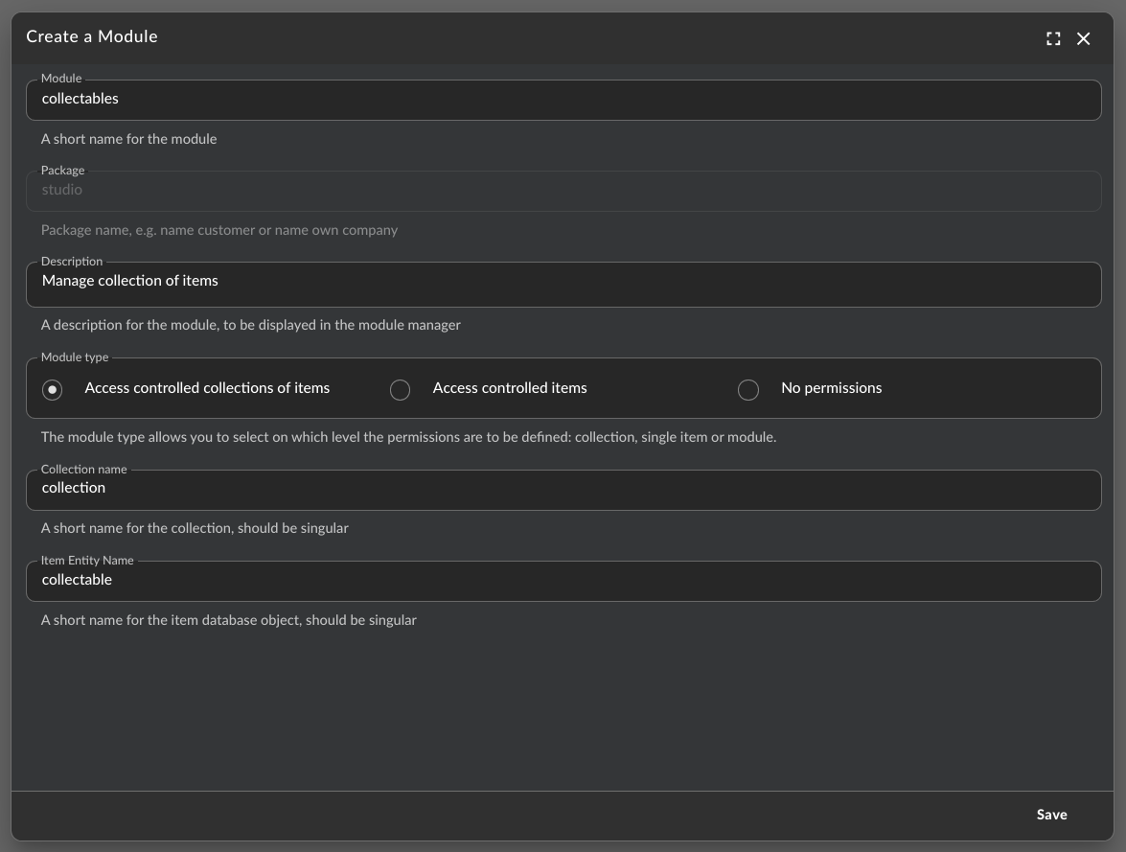Click the Create a Module dialog title
This screenshot has width=1126, height=852.
point(92,36)
